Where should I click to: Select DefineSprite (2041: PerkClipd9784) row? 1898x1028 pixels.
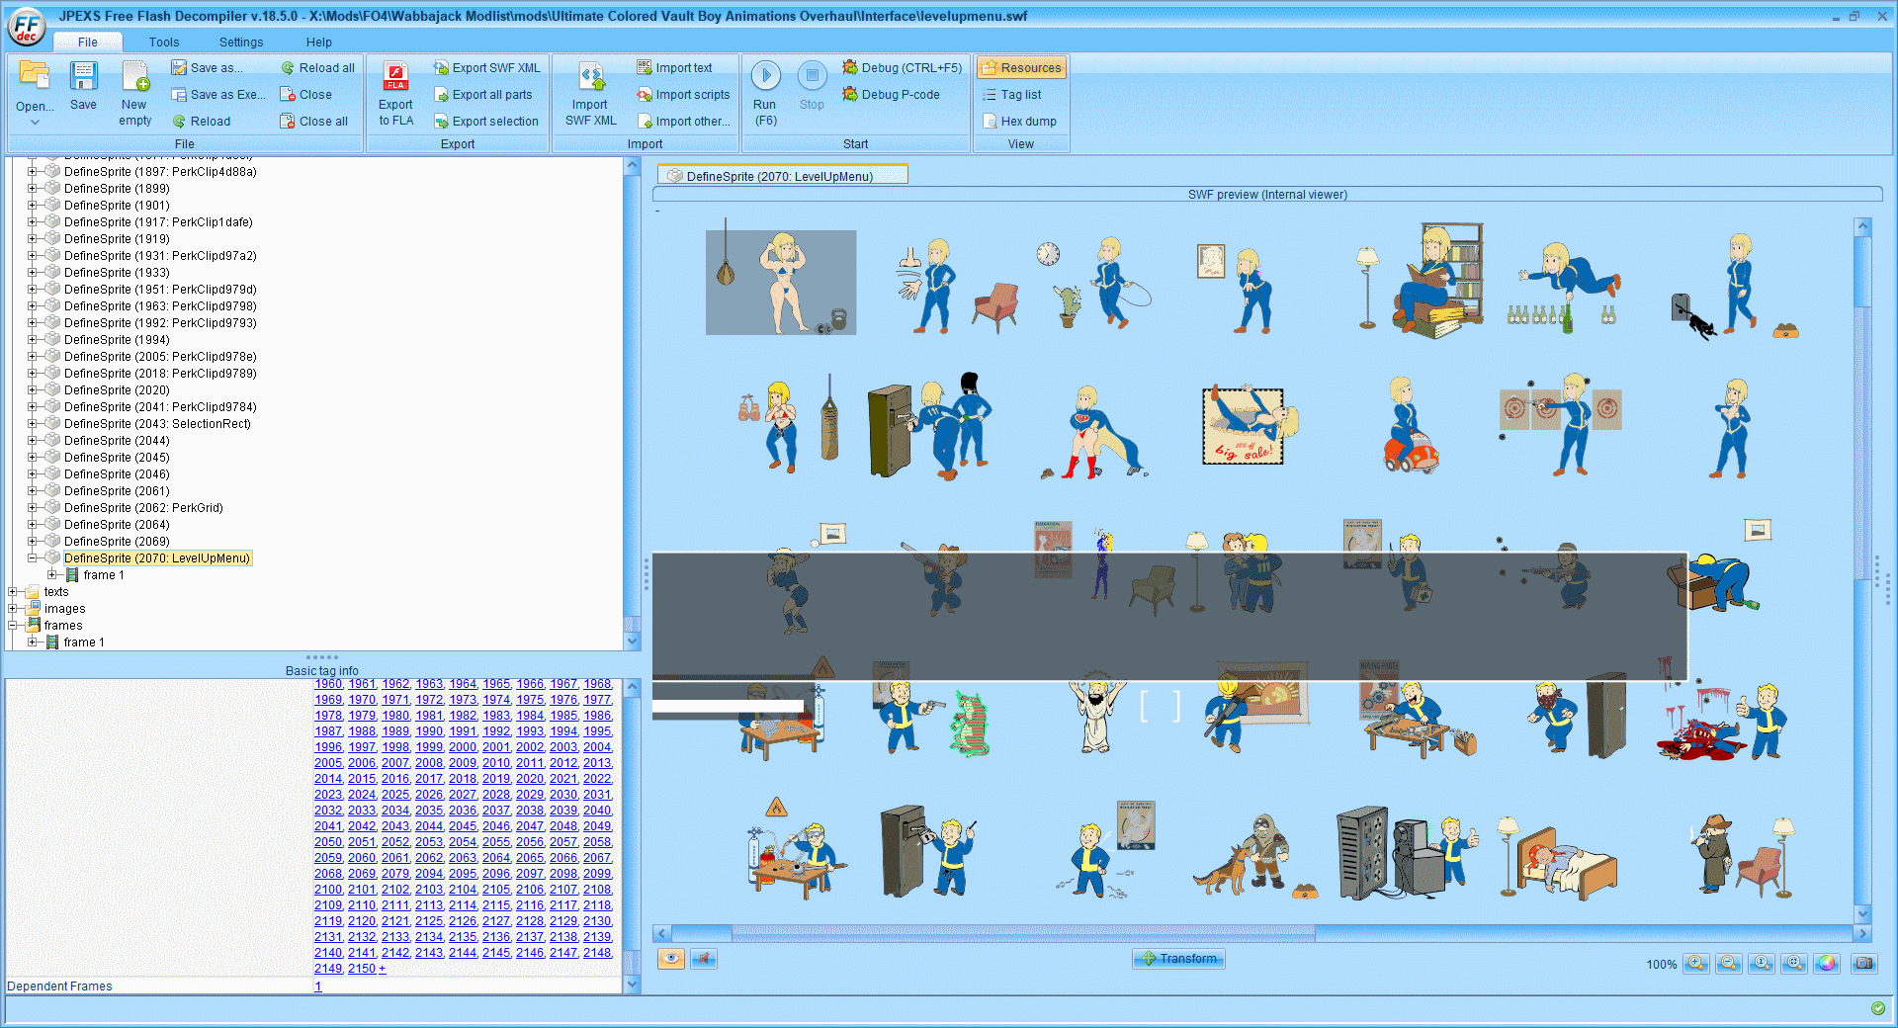pyautogui.click(x=160, y=407)
